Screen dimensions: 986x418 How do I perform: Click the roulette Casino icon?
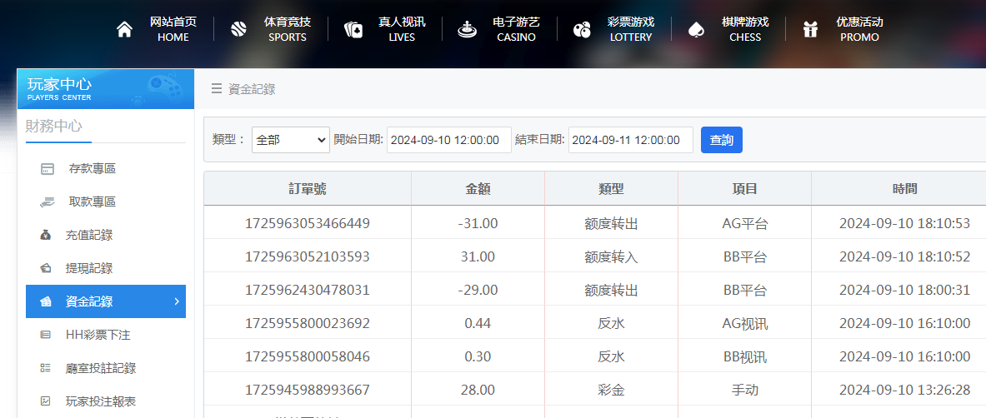tap(467, 30)
